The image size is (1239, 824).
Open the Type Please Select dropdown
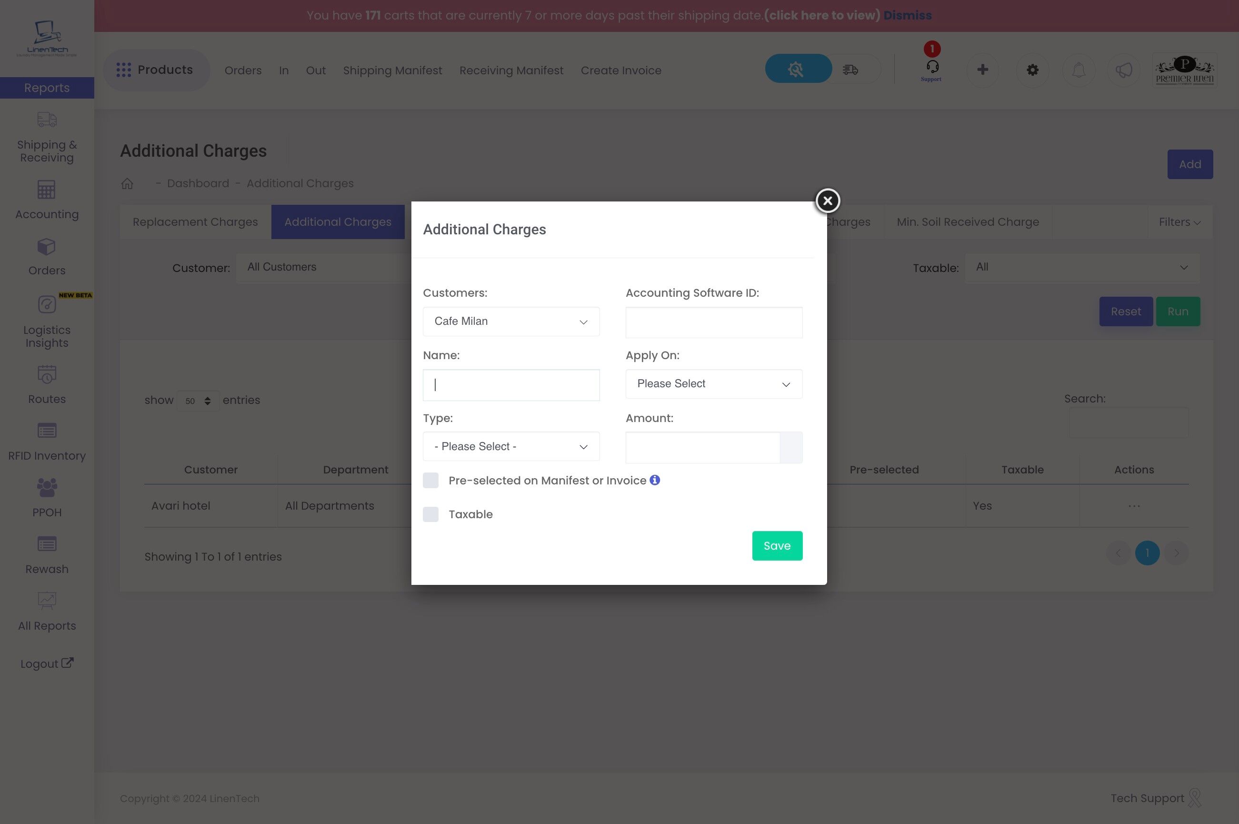click(x=510, y=446)
